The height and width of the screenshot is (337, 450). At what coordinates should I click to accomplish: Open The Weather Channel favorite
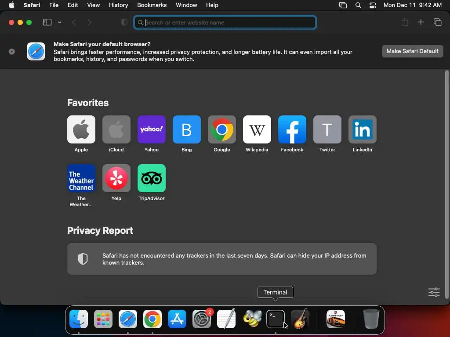pos(81,178)
